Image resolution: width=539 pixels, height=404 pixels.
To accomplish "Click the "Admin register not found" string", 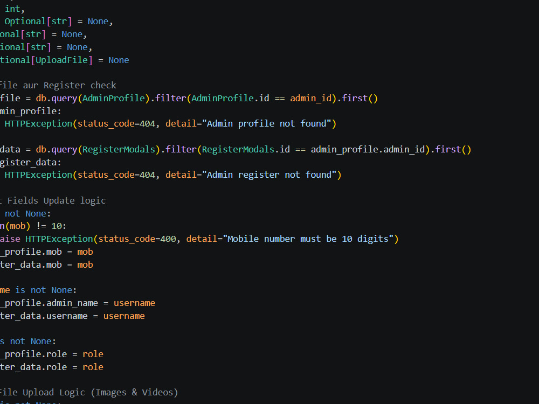I will click(x=269, y=175).
